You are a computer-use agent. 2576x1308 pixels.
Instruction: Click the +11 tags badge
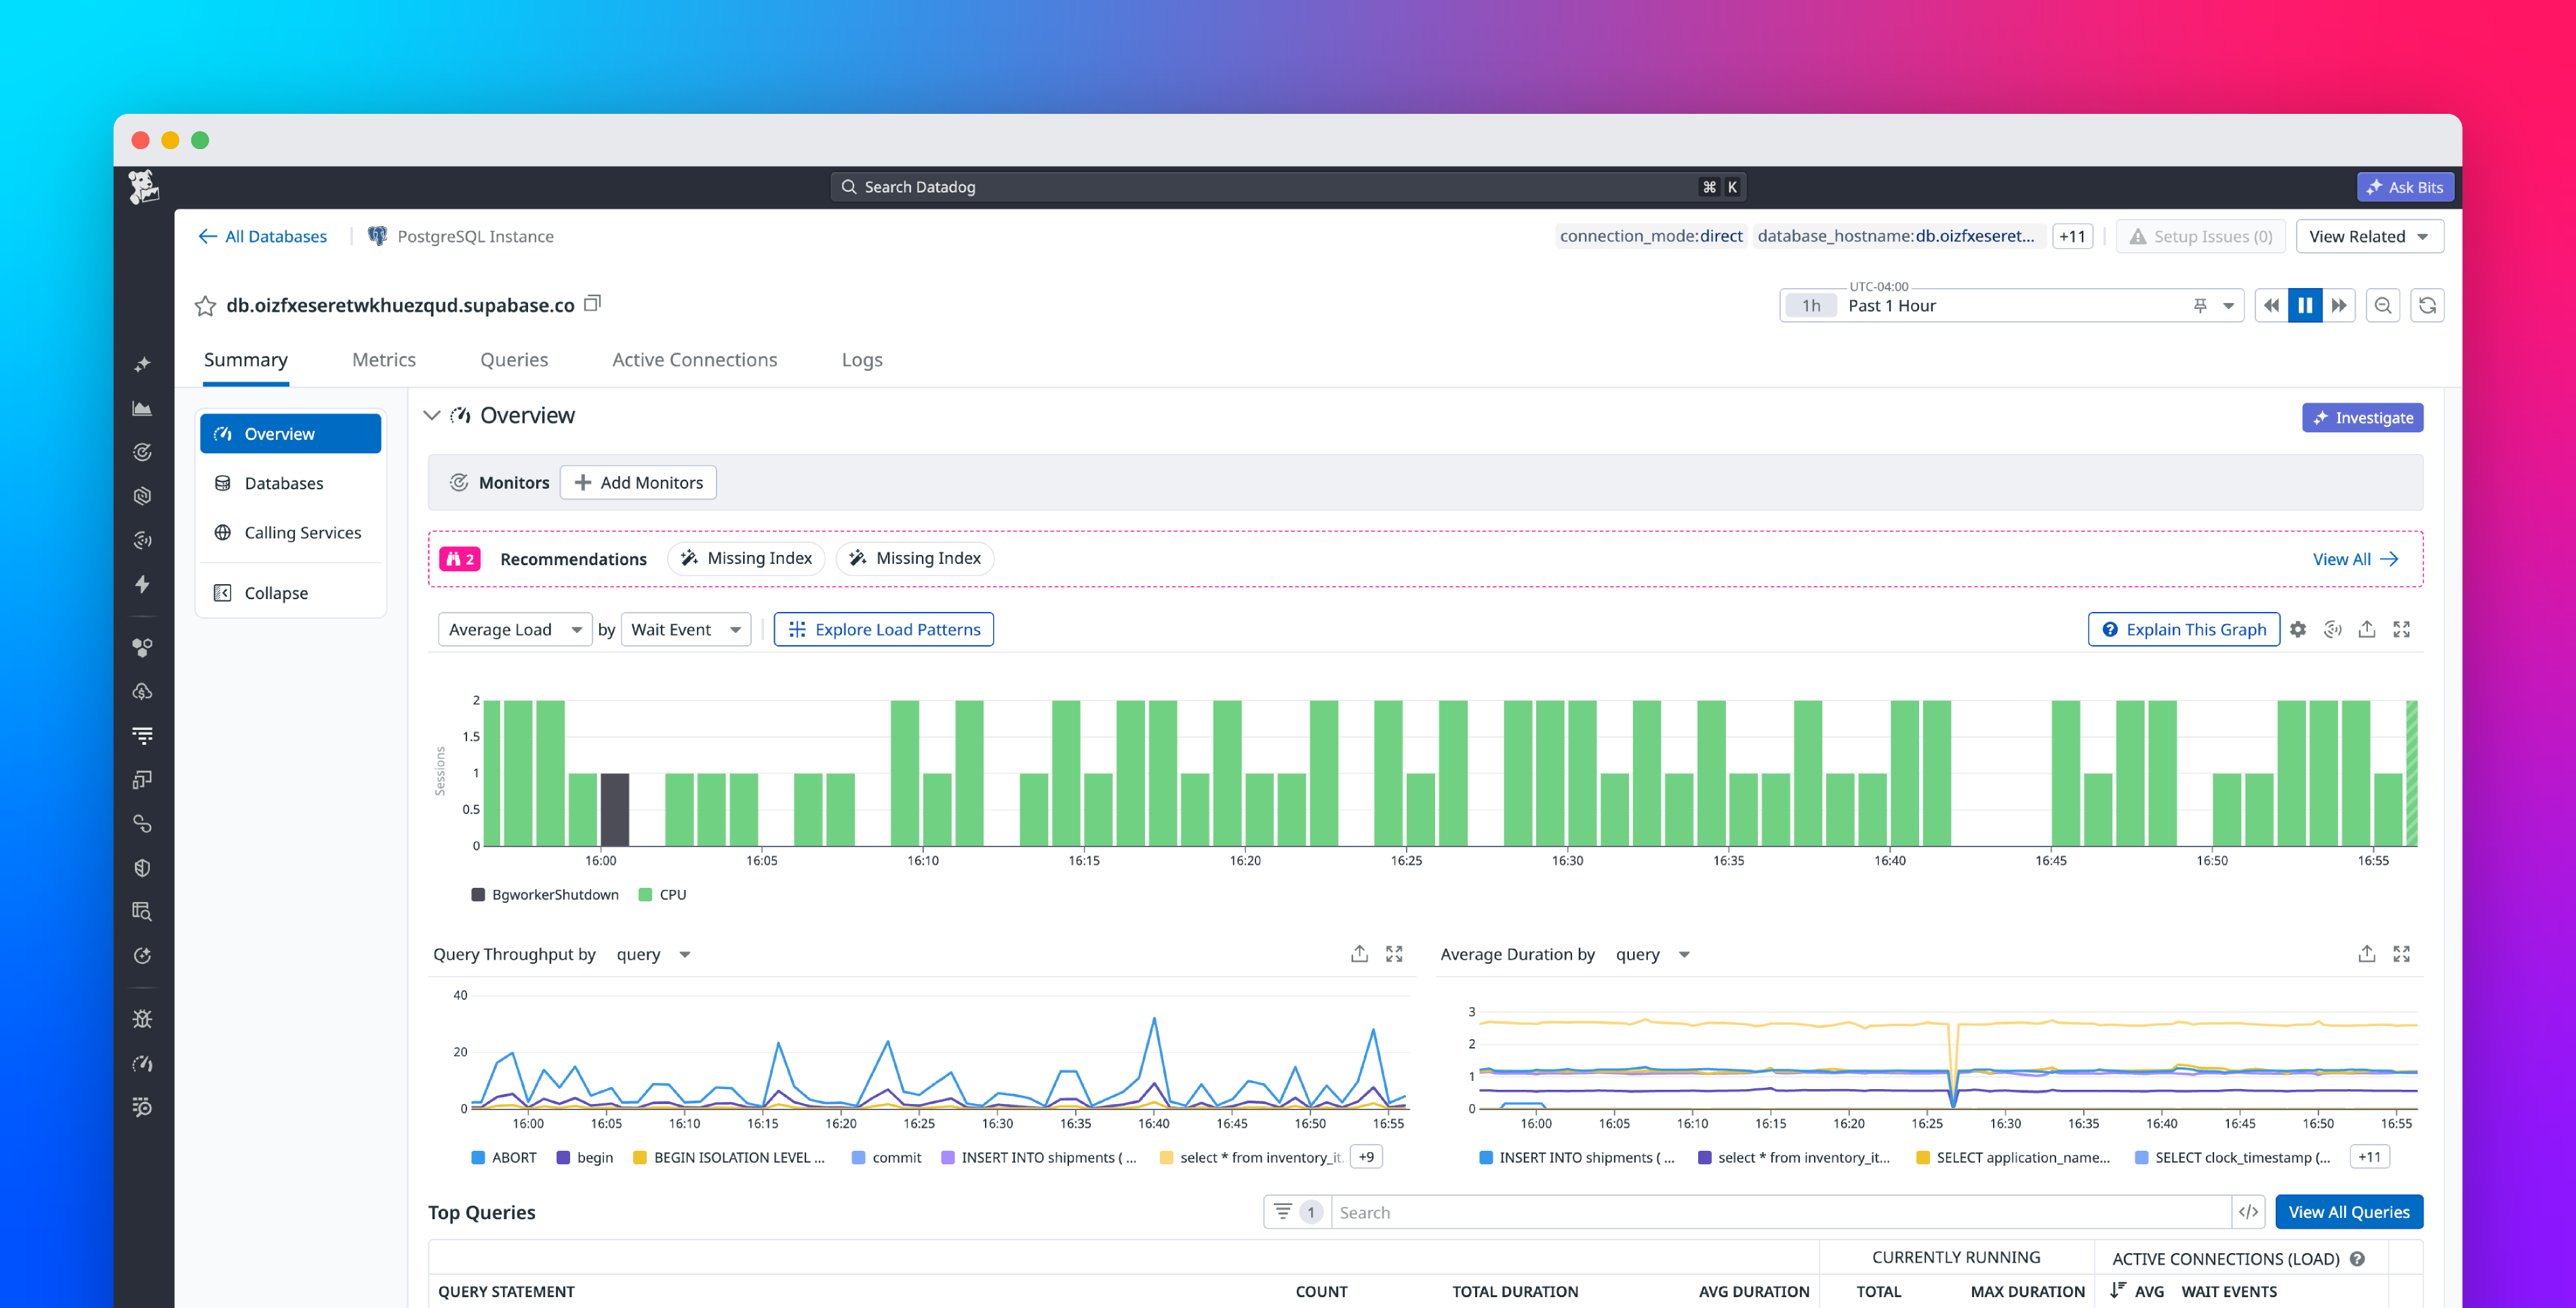(x=2072, y=236)
